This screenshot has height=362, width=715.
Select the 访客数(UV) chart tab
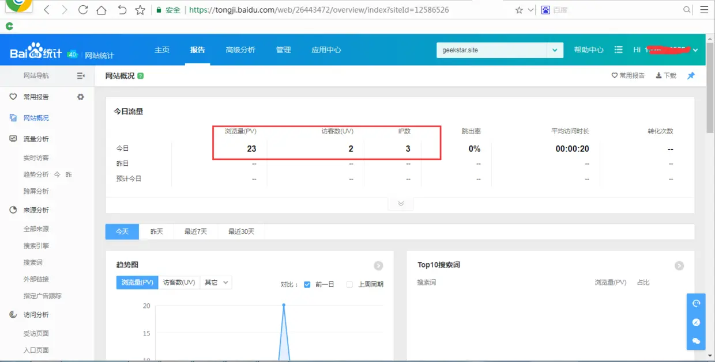[179, 283]
